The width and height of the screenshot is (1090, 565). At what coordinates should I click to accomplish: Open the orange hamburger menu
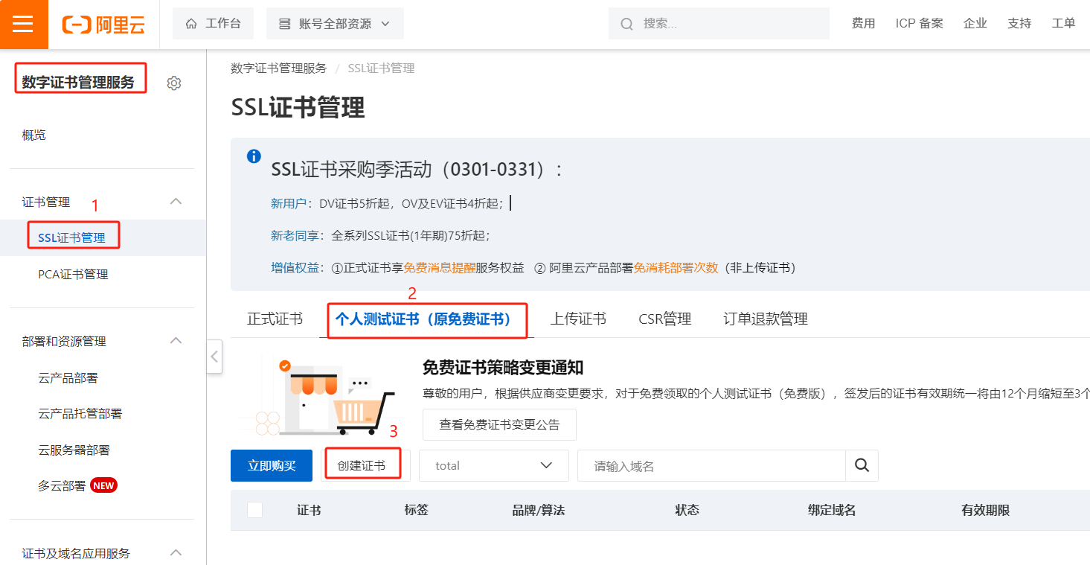[23, 24]
